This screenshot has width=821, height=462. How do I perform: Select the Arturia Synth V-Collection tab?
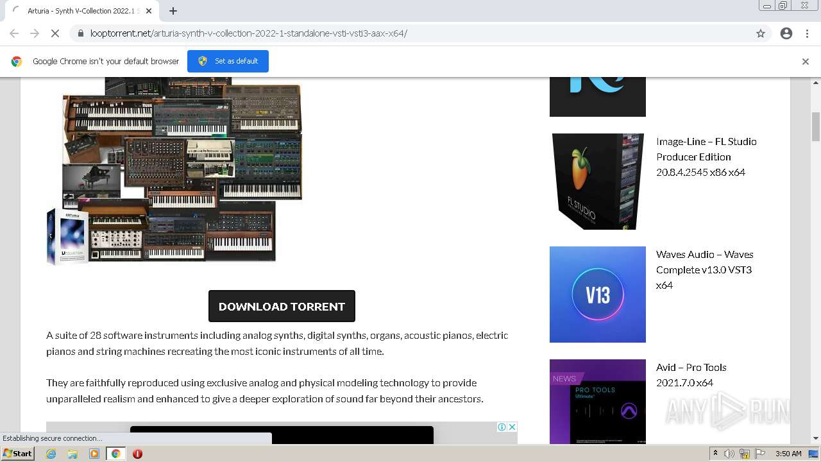[81, 11]
